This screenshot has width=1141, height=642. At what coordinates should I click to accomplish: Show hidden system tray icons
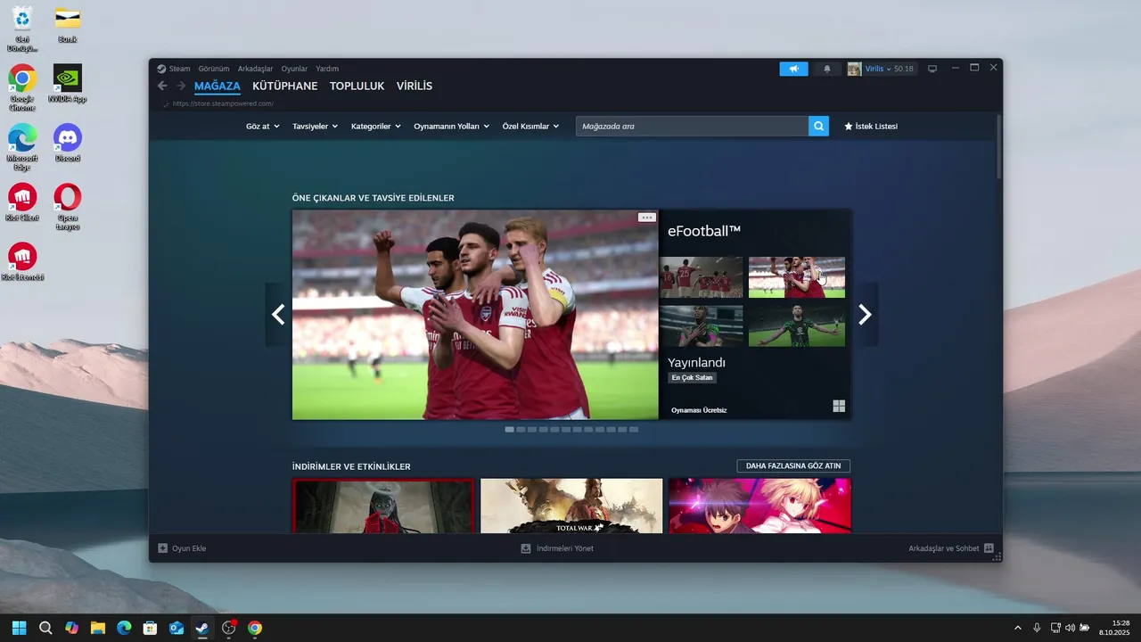(1018, 628)
